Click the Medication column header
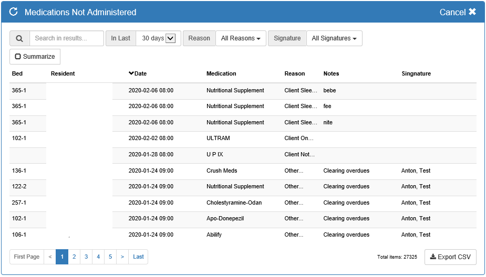The image size is (486, 277). click(221, 73)
